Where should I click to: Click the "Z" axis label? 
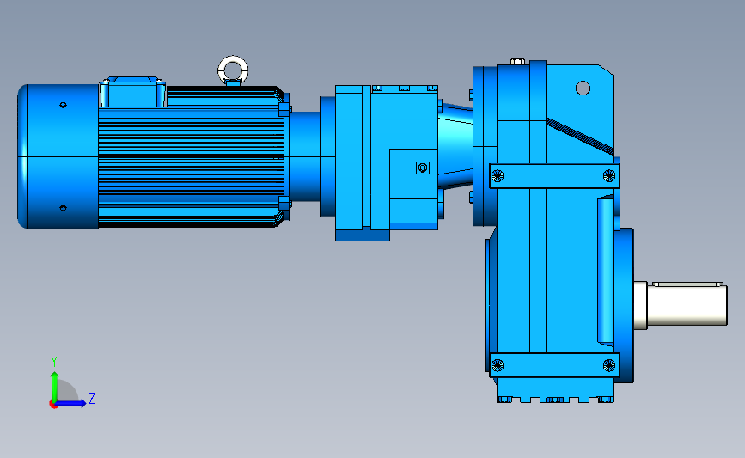(x=92, y=398)
